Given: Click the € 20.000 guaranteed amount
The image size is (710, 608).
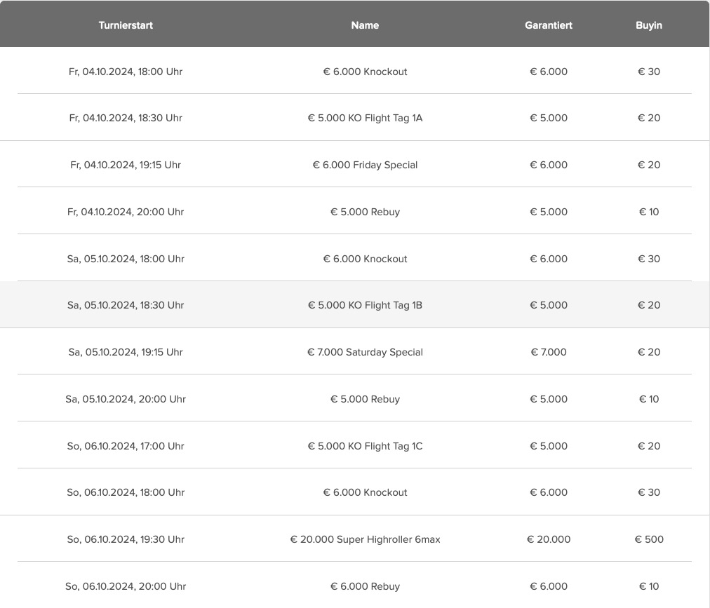Looking at the screenshot, I should pos(549,539).
